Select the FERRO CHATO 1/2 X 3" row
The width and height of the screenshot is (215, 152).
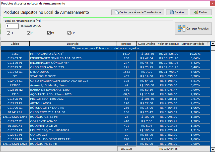[73, 54]
